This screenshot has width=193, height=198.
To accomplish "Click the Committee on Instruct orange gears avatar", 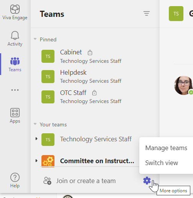I will coord(48,161).
